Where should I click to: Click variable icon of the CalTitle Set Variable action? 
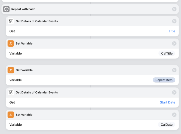pos(11,43)
